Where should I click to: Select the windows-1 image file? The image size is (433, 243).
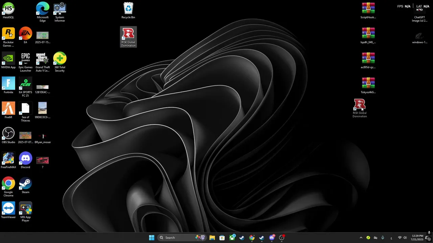click(419, 38)
